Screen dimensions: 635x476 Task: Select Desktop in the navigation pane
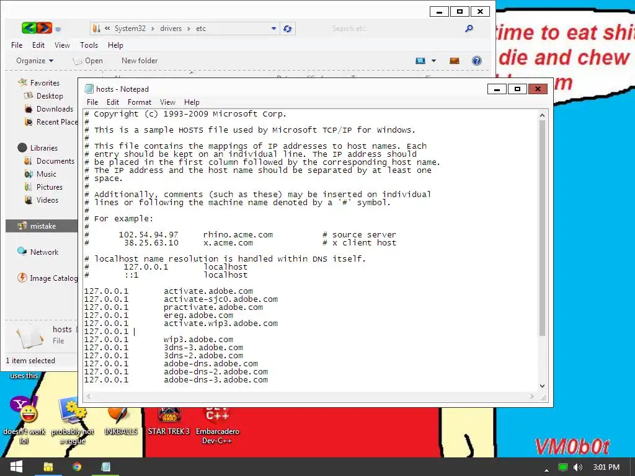(x=44, y=96)
